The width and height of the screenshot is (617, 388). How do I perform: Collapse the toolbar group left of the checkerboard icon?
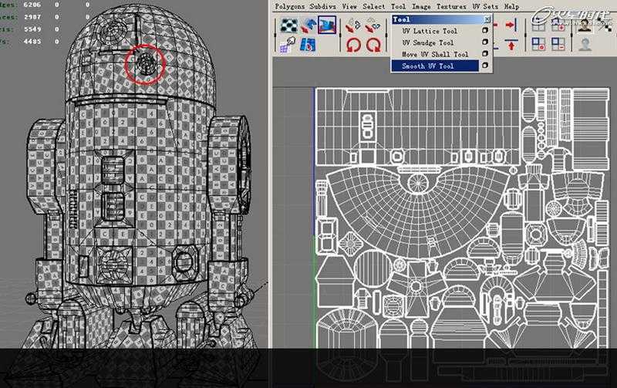click(275, 35)
